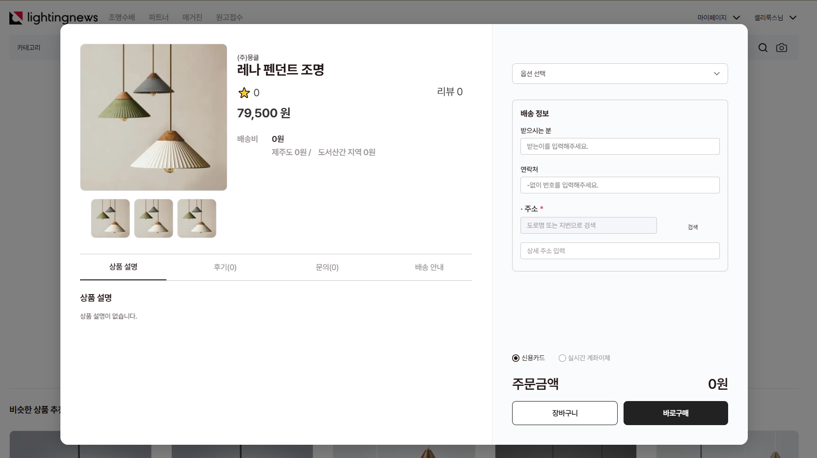Click the yellow star rating icon
The height and width of the screenshot is (458, 817).
[x=244, y=93]
